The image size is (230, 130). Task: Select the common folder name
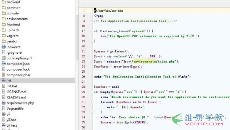[x=13, y=8]
